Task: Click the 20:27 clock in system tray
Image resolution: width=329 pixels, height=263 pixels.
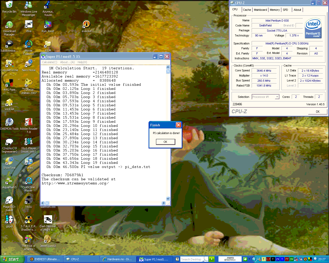Action: click(322, 259)
